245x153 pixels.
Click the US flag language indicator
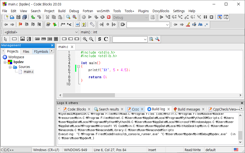tap(236, 150)
